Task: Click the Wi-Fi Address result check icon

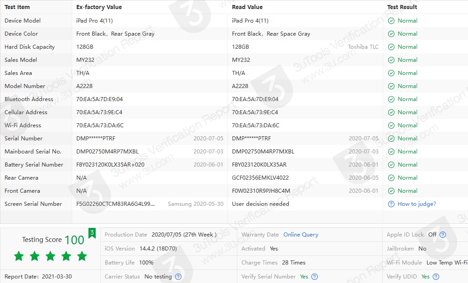Action: 391,125
